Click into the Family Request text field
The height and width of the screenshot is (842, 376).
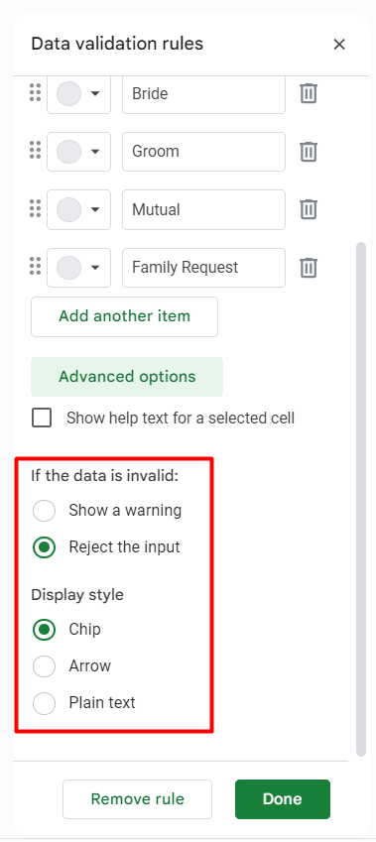point(203,268)
